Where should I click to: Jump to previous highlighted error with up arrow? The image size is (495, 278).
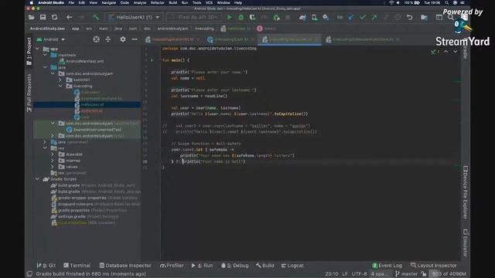point(445,52)
